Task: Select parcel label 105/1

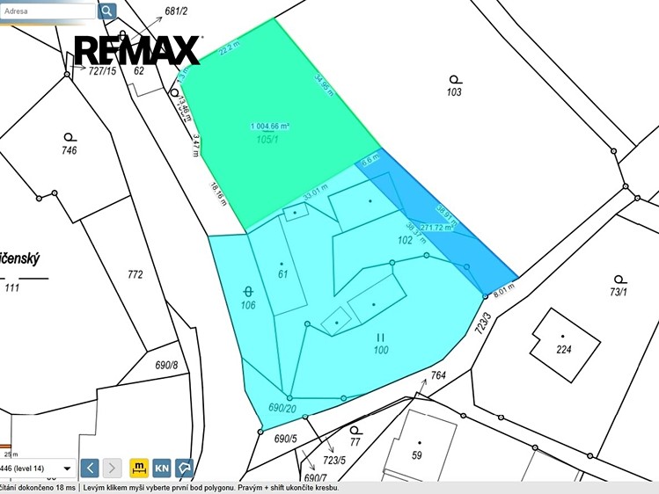Action: click(x=267, y=140)
